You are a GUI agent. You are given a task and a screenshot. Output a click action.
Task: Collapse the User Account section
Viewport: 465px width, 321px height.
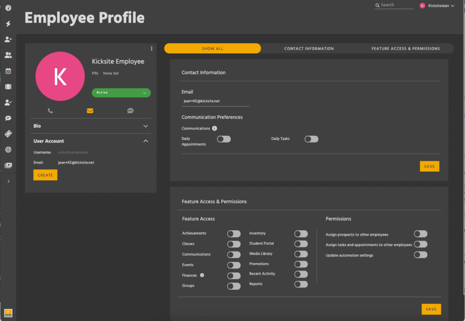(91, 141)
